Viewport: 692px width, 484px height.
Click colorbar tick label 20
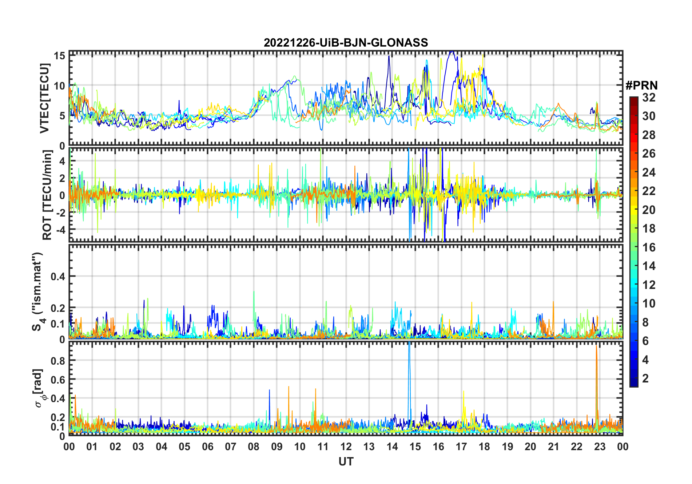(649, 210)
